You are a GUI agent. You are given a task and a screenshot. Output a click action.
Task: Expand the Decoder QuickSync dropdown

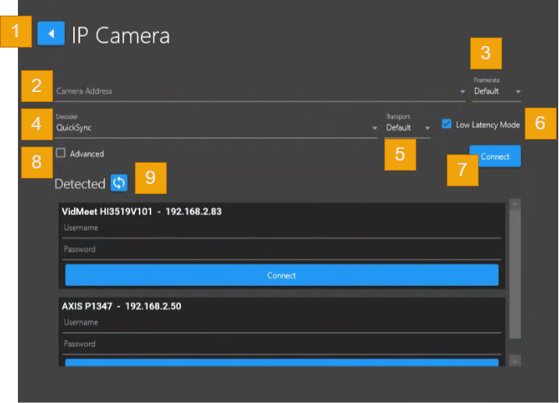[x=374, y=128]
